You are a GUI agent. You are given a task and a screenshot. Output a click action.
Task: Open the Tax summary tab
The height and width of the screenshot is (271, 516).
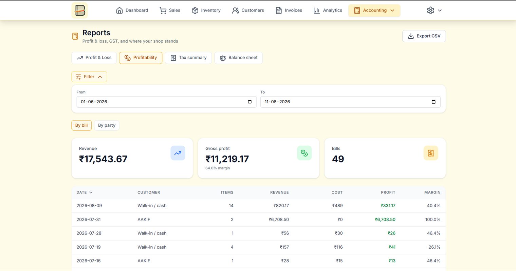click(188, 58)
